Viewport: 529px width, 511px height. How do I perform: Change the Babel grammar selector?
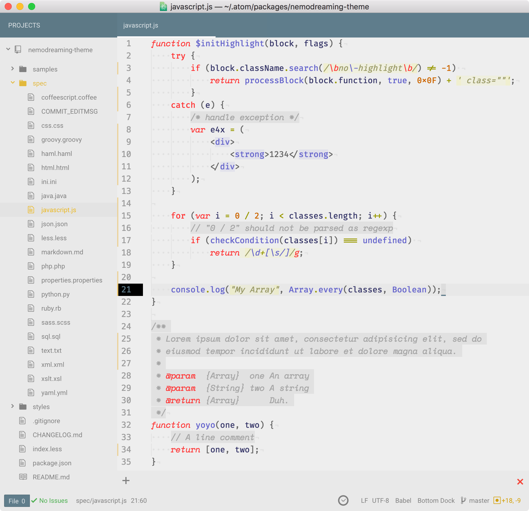(403, 500)
